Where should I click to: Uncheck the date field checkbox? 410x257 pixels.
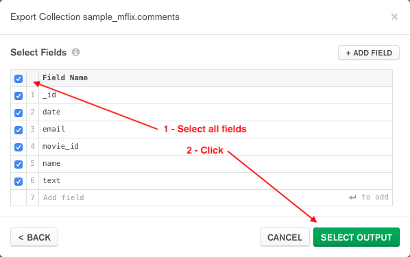[19, 112]
